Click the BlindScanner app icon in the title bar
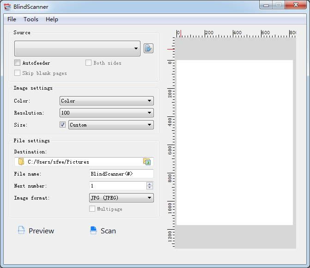This screenshot has width=310, height=268. (7, 6)
